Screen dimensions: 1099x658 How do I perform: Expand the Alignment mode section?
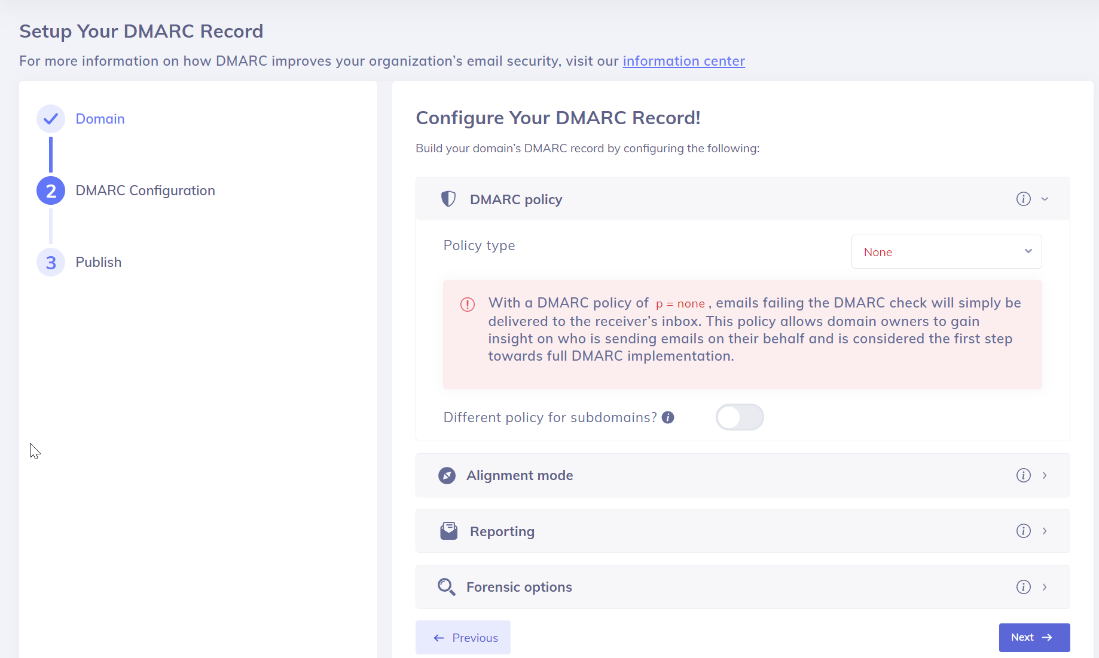[x=1045, y=475]
